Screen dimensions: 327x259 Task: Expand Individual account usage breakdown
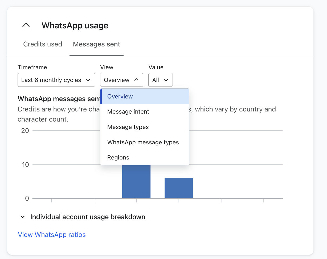point(88,217)
